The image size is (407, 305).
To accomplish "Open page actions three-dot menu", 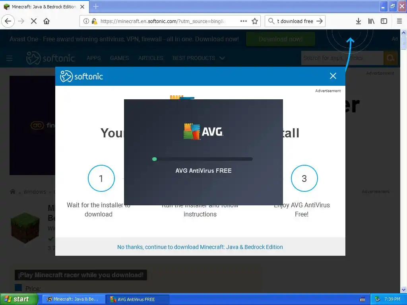I will pos(244,21).
